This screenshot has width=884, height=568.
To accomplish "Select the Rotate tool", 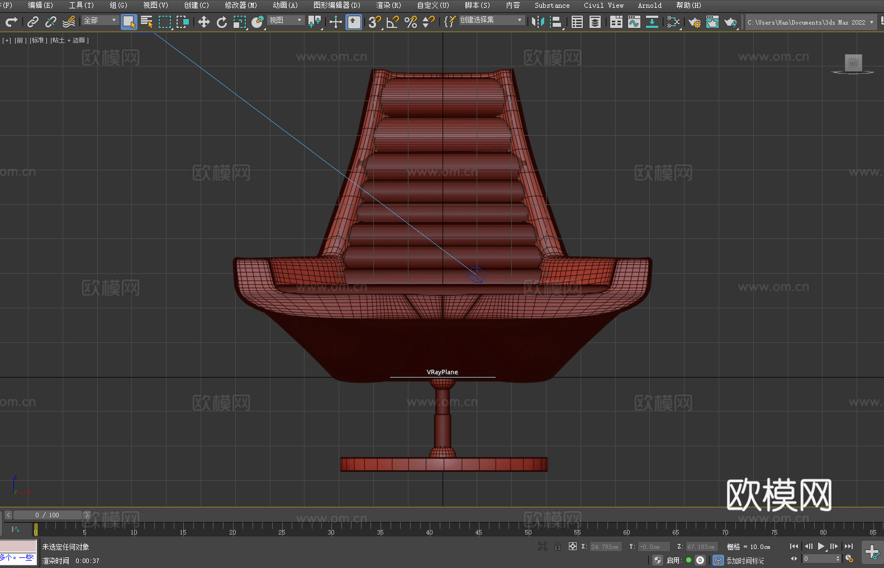I will (222, 22).
